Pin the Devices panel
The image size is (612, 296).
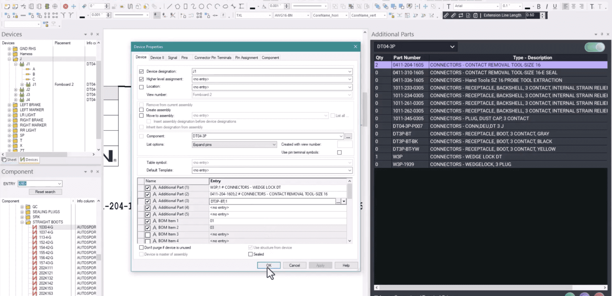tap(92, 34)
